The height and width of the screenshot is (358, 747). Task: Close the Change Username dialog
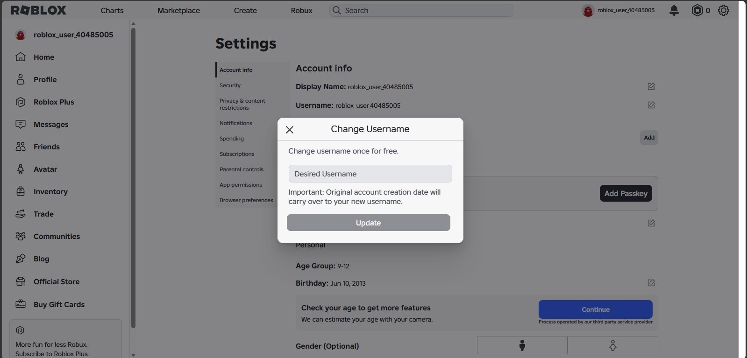[290, 130]
